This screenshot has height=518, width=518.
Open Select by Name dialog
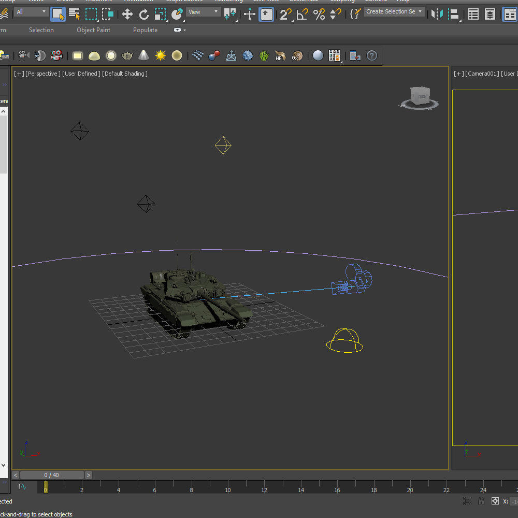[x=74, y=14]
